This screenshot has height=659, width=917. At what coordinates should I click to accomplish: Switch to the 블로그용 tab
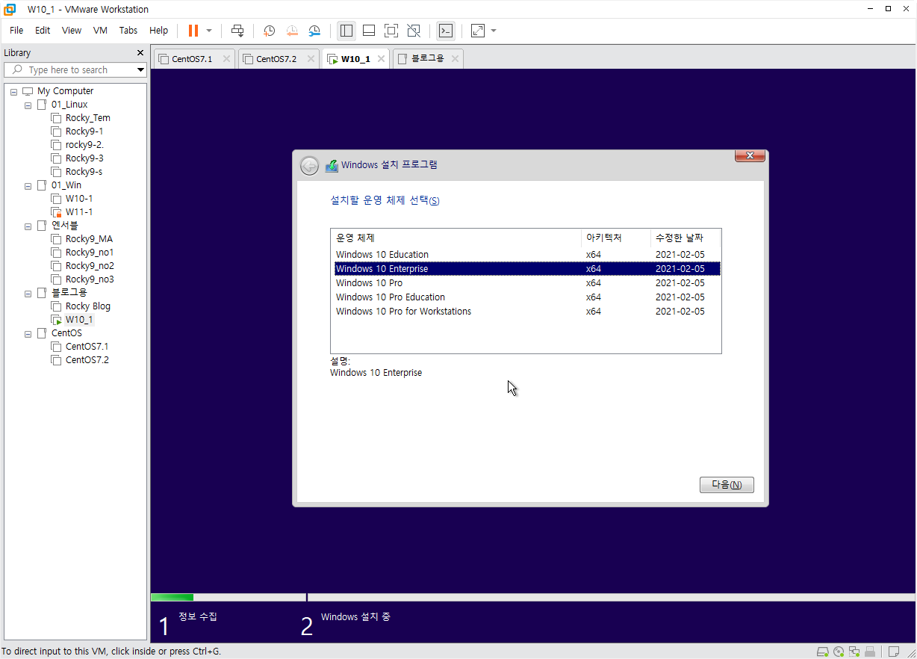428,58
